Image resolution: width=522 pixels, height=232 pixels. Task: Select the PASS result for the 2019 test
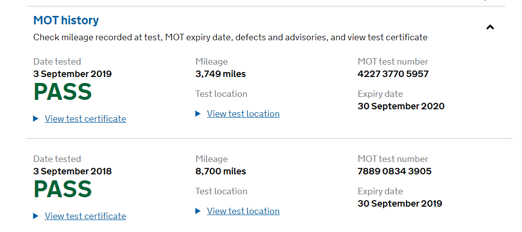coord(63,92)
